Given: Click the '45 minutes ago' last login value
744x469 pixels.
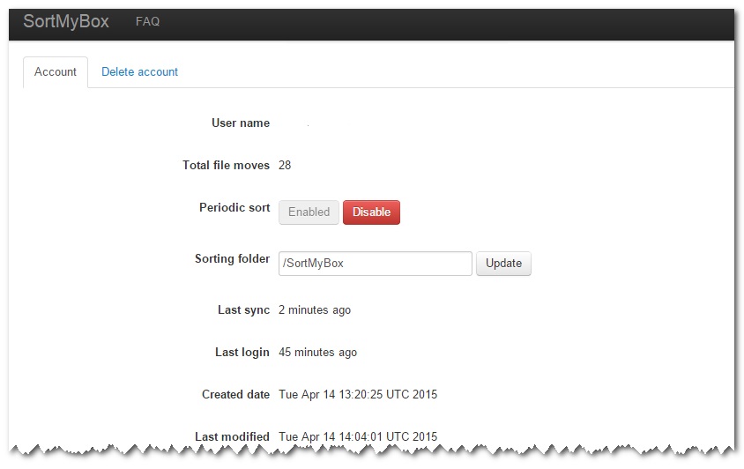Looking at the screenshot, I should click(318, 353).
